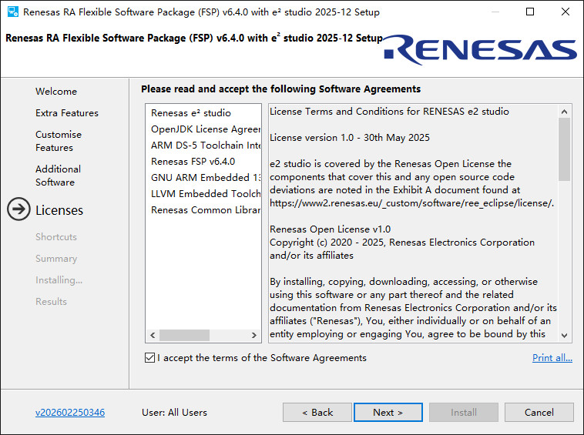The height and width of the screenshot is (435, 584).
Task: Click the license list horizontal scrollbar thumb
Action: click(184, 335)
